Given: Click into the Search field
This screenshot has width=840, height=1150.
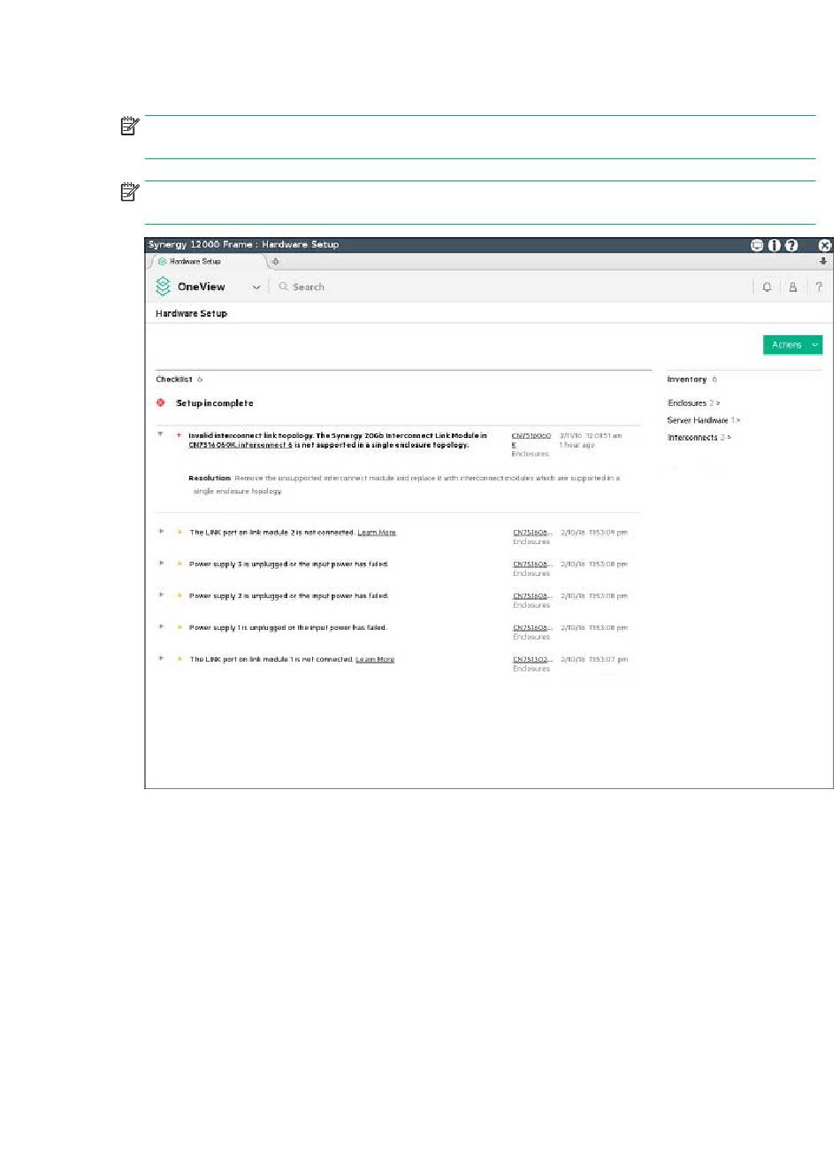Looking at the screenshot, I should click(x=309, y=287).
